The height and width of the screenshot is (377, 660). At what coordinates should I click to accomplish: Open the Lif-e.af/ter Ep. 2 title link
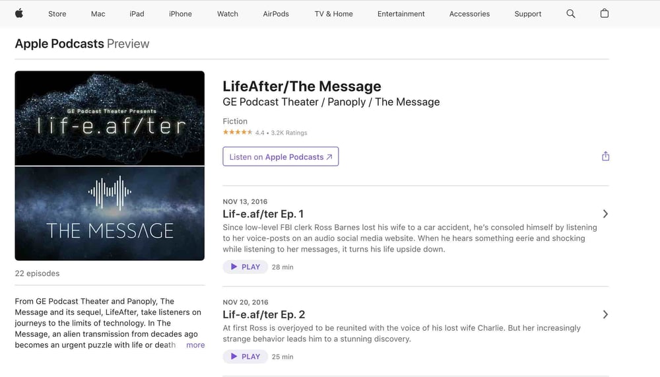(x=264, y=315)
